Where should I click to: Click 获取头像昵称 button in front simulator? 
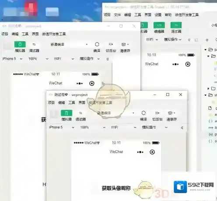116,188
